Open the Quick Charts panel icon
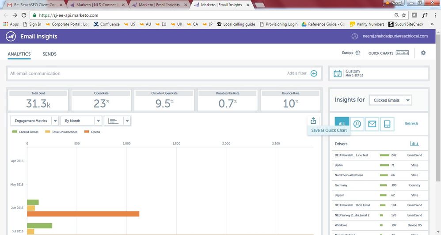This screenshot has height=235, width=441. [402, 53]
